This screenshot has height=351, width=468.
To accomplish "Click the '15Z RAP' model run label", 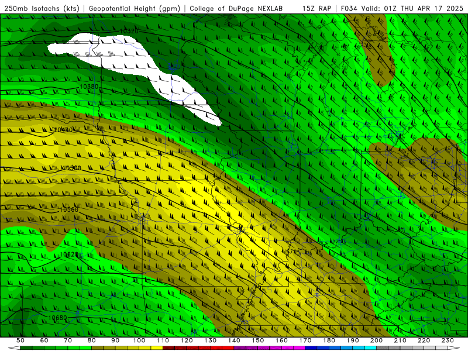I will point(316,9).
